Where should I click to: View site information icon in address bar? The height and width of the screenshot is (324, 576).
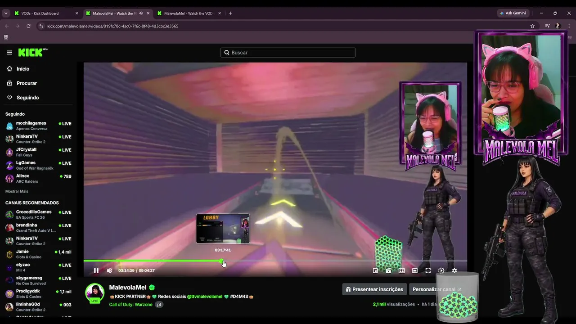[x=41, y=26]
